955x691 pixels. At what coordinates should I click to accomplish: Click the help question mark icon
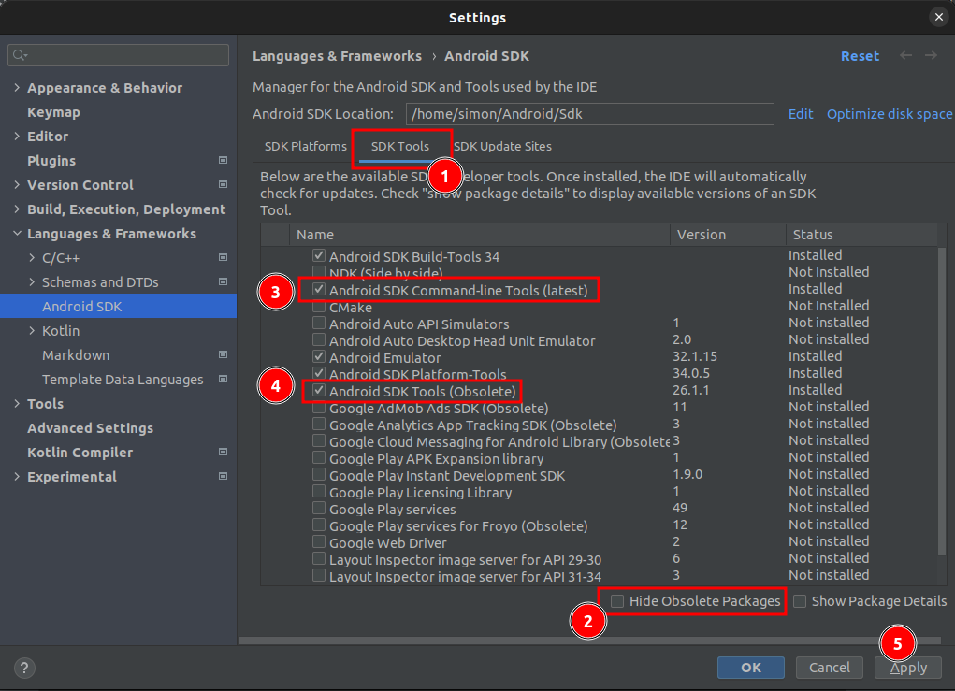(24, 668)
